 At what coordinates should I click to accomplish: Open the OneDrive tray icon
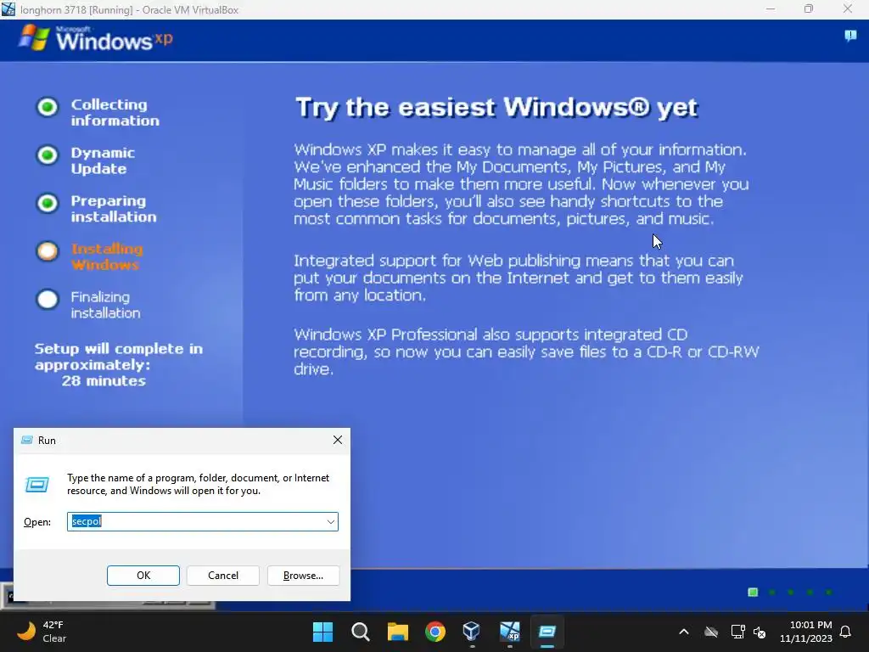pyautogui.click(x=711, y=632)
